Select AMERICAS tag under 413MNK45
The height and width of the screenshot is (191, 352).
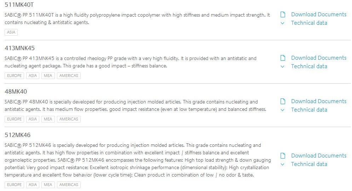click(69, 76)
